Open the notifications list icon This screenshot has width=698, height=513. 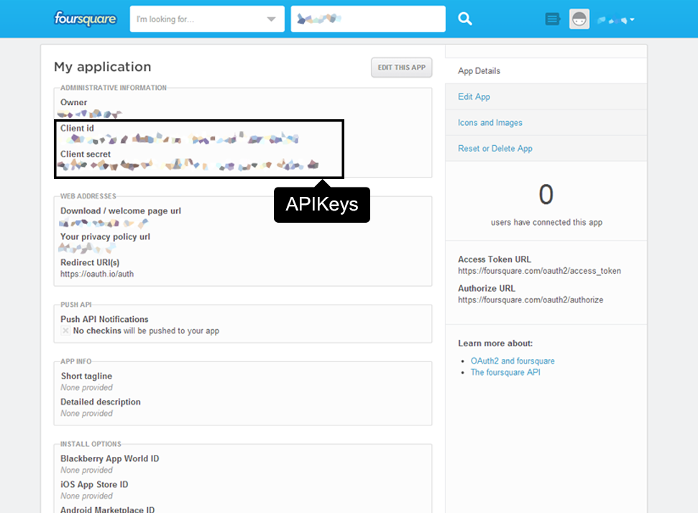[x=553, y=19]
